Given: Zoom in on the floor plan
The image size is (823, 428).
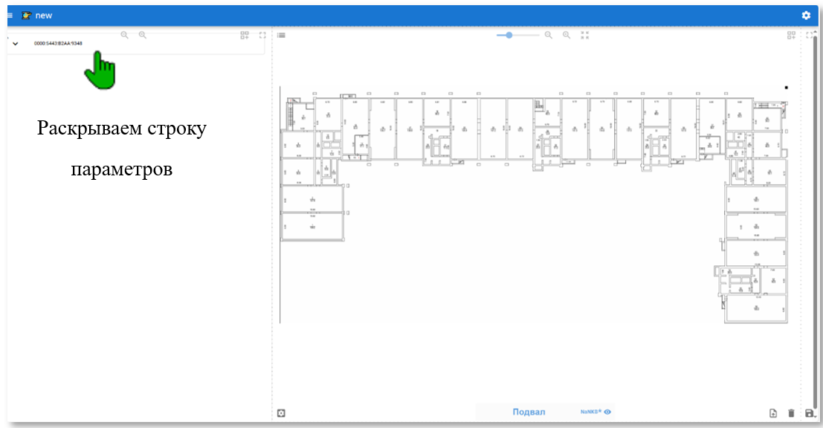Looking at the screenshot, I should [567, 35].
